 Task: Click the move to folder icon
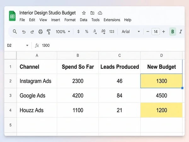pyautogui.click(x=92, y=13)
